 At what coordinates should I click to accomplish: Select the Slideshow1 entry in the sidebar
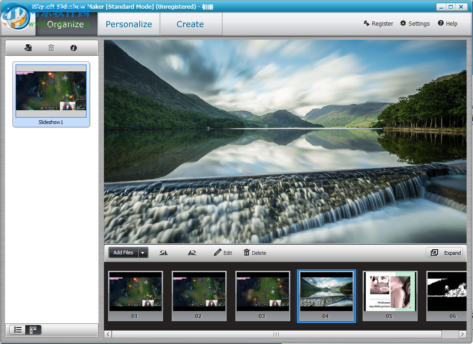click(x=51, y=91)
